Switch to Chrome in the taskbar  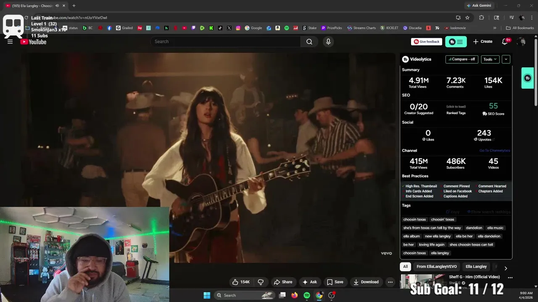pyautogui.click(x=319, y=295)
